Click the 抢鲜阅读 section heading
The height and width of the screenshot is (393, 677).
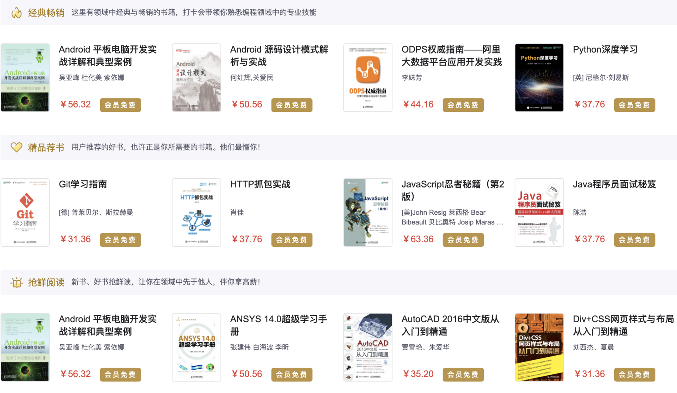coord(46,282)
